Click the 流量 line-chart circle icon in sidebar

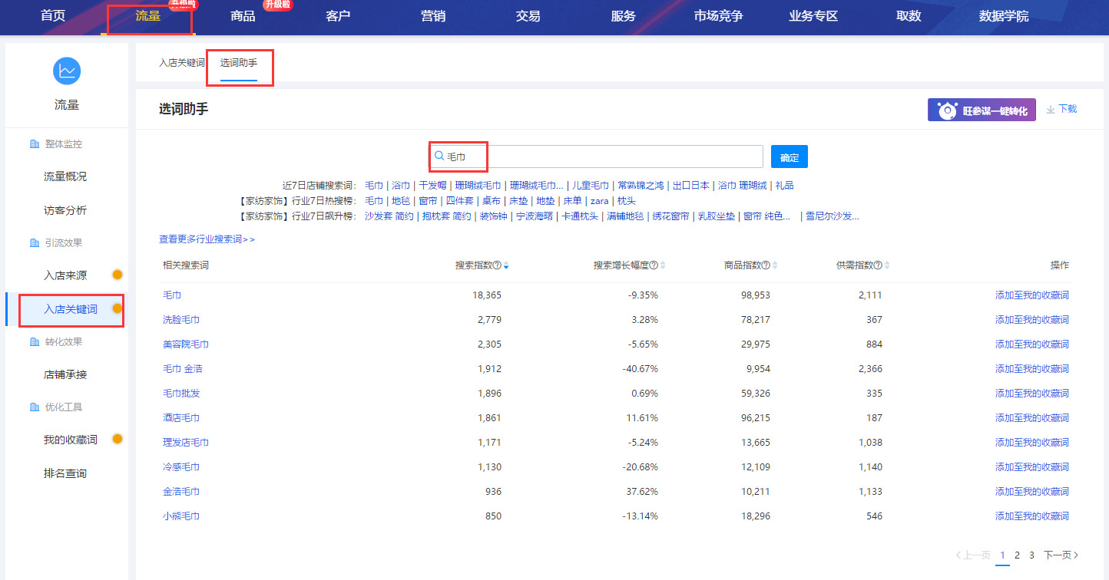pyautogui.click(x=67, y=71)
